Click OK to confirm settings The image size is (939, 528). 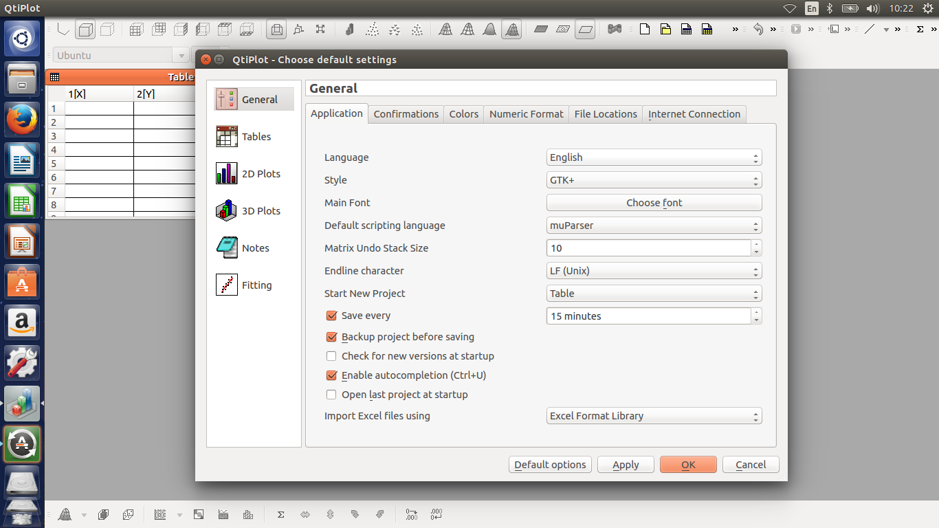click(x=688, y=465)
